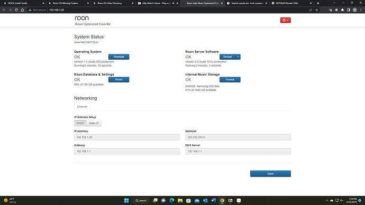Close the NETGEAR Router Orbi tab
This screenshot has width=365, height=205.
[x=311, y=3]
